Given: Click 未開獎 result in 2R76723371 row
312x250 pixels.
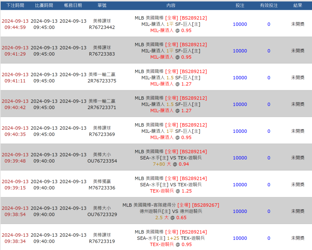Looking at the screenshot, I should click(x=298, y=104).
